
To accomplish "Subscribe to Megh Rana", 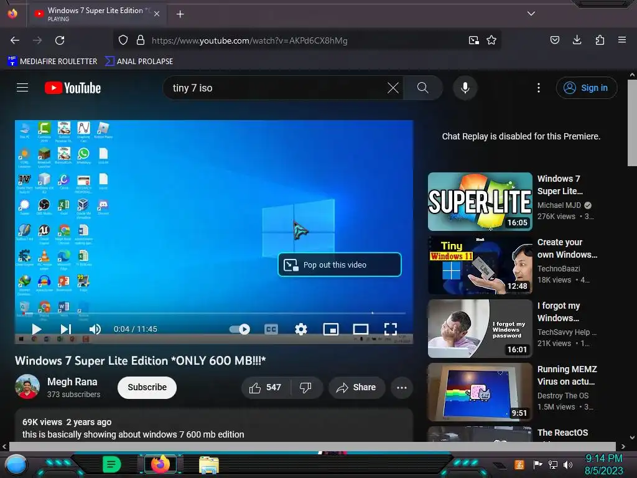I will pyautogui.click(x=147, y=387).
